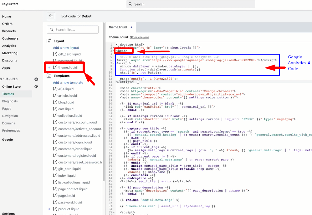The height and width of the screenshot is (215, 312).
Task: Open the Analytics section
Action: pos(9,46)
